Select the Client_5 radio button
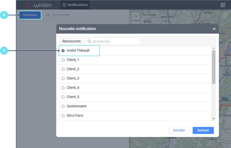The image size is (231, 148). [63, 97]
